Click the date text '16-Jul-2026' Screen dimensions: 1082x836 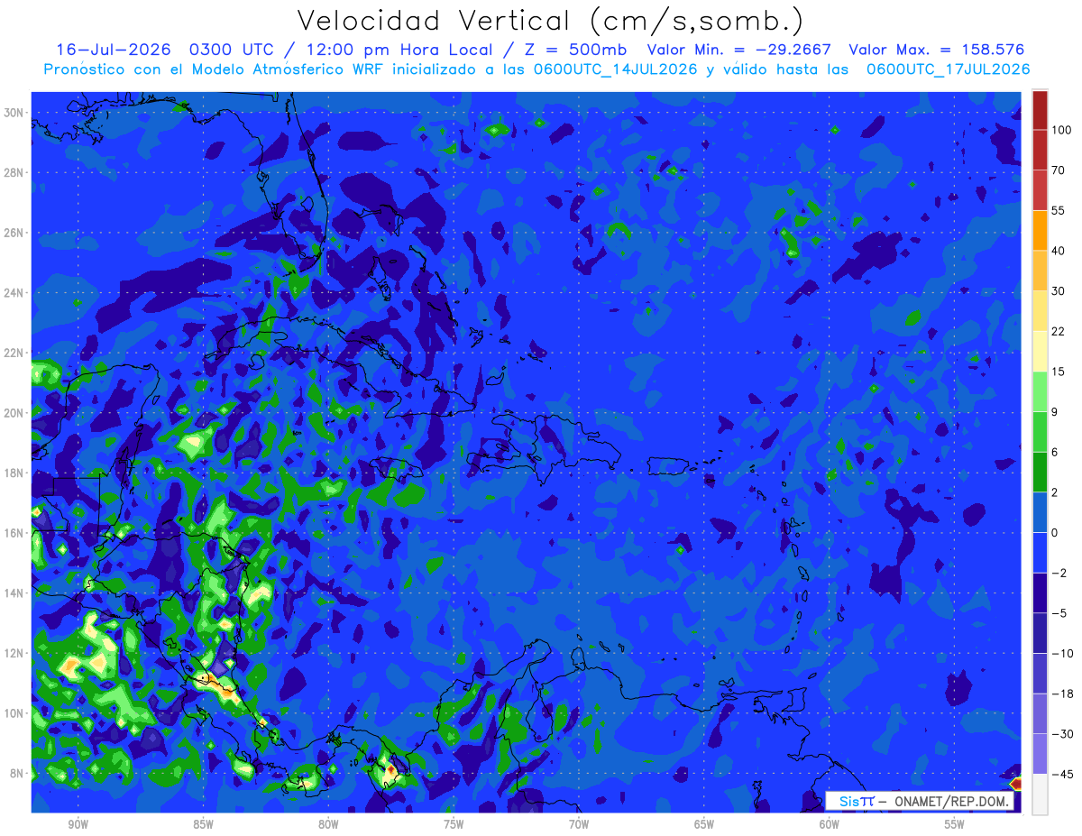point(115,50)
